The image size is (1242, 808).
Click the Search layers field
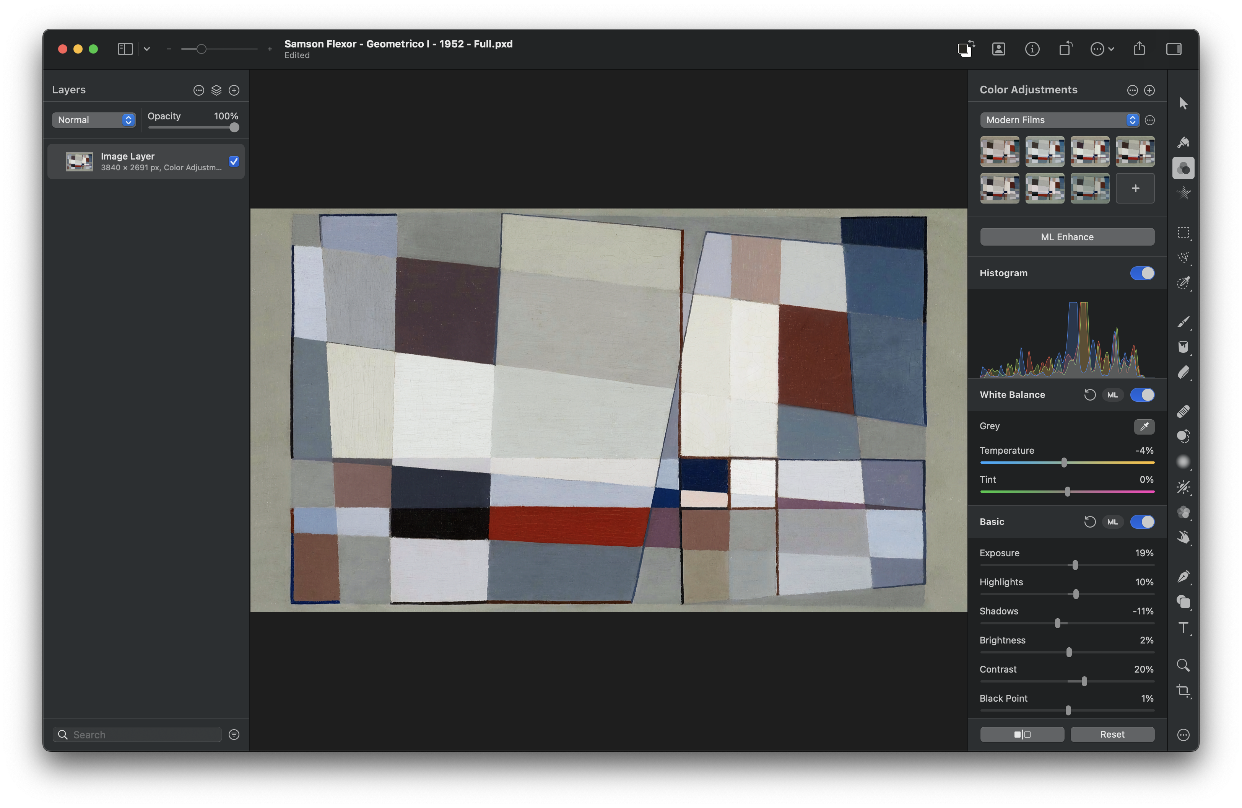pos(137,735)
